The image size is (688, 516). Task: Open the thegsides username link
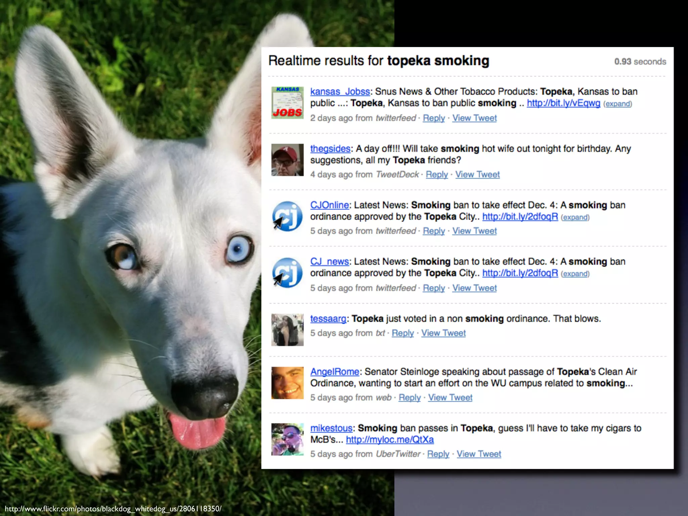pos(330,148)
